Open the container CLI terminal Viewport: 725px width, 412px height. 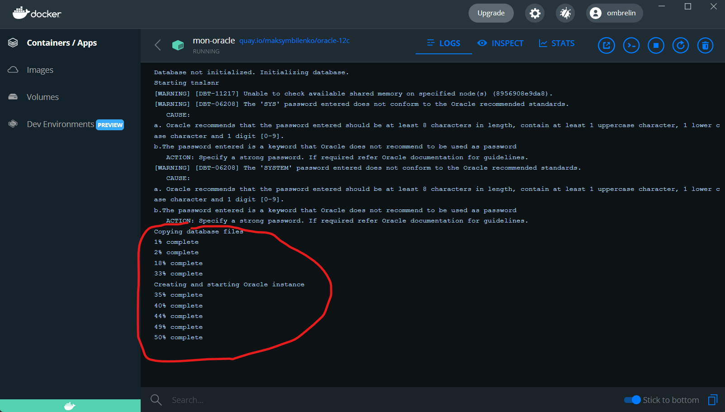(631, 45)
